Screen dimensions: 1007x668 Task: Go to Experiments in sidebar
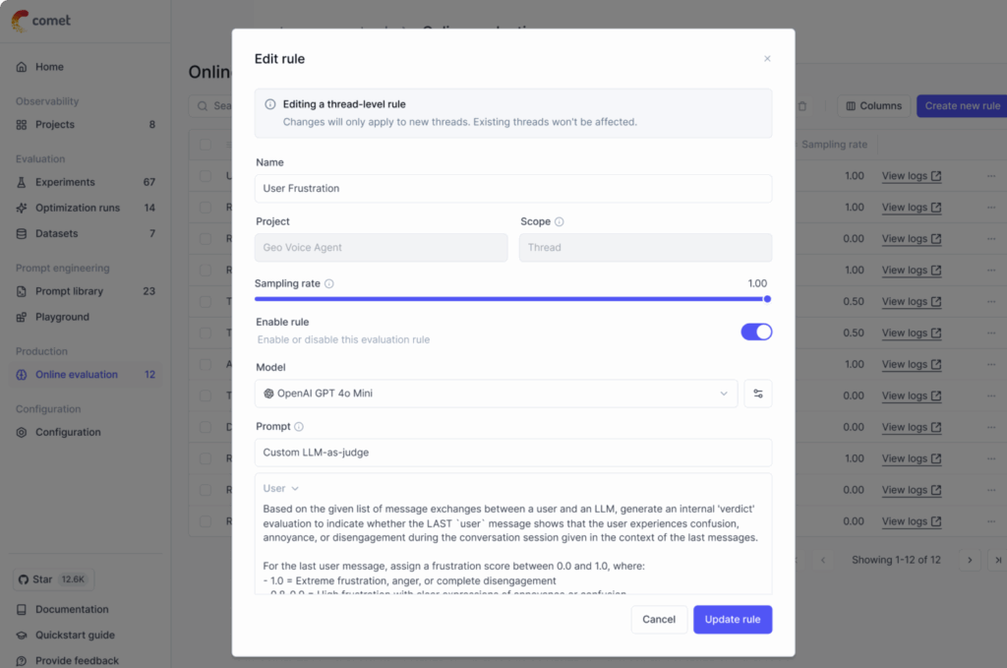65,182
